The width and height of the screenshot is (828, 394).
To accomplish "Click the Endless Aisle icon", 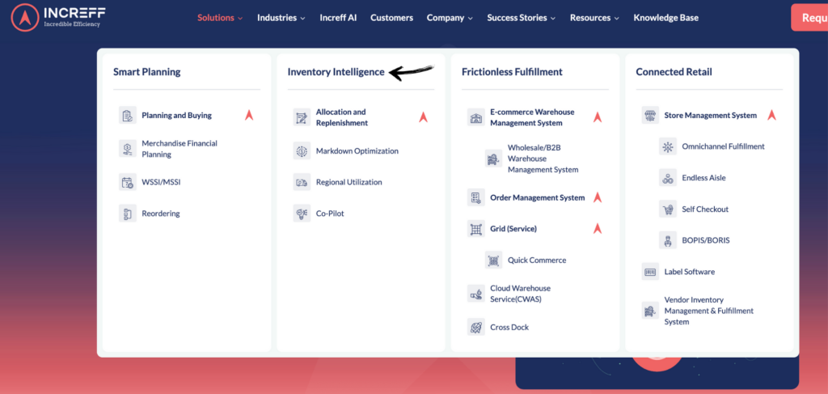I will pos(668,178).
